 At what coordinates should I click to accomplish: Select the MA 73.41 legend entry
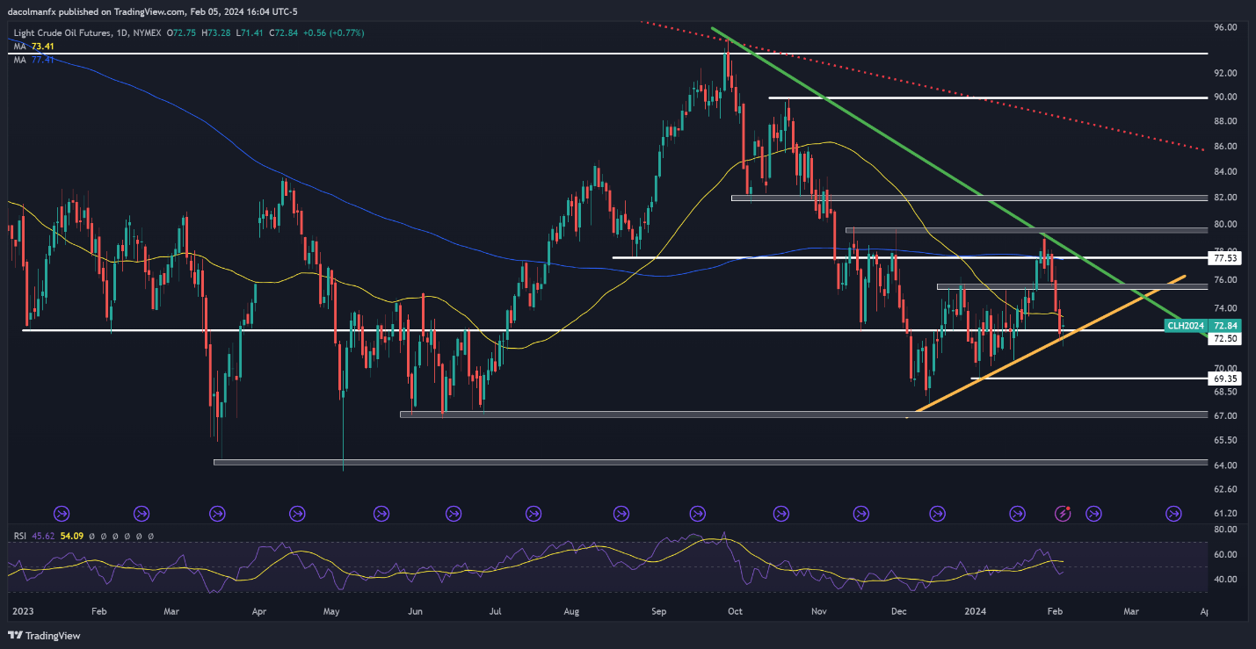point(33,46)
